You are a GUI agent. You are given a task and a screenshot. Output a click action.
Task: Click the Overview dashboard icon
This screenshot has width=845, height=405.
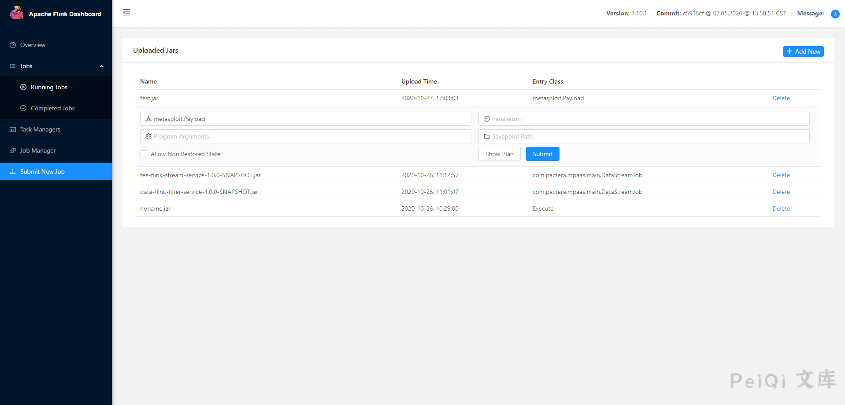tap(13, 45)
